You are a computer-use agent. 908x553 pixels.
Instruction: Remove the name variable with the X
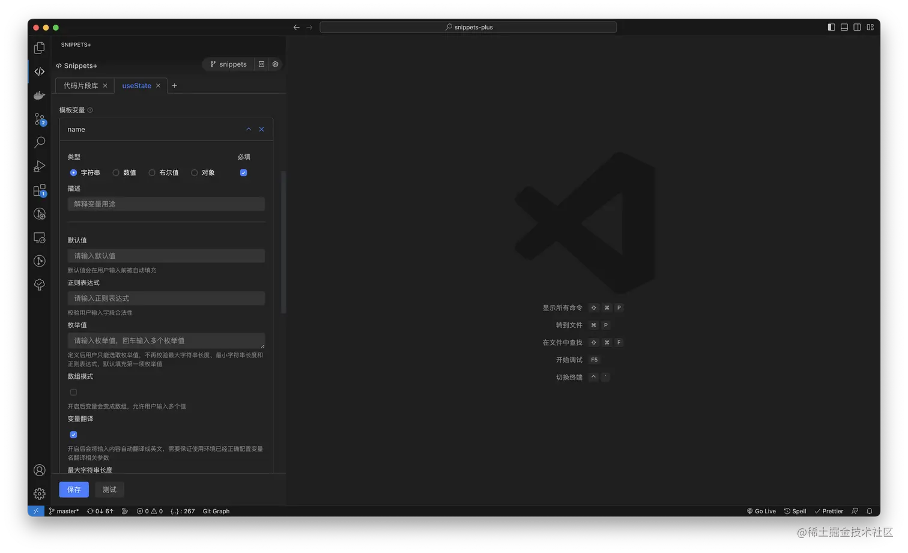coord(261,129)
